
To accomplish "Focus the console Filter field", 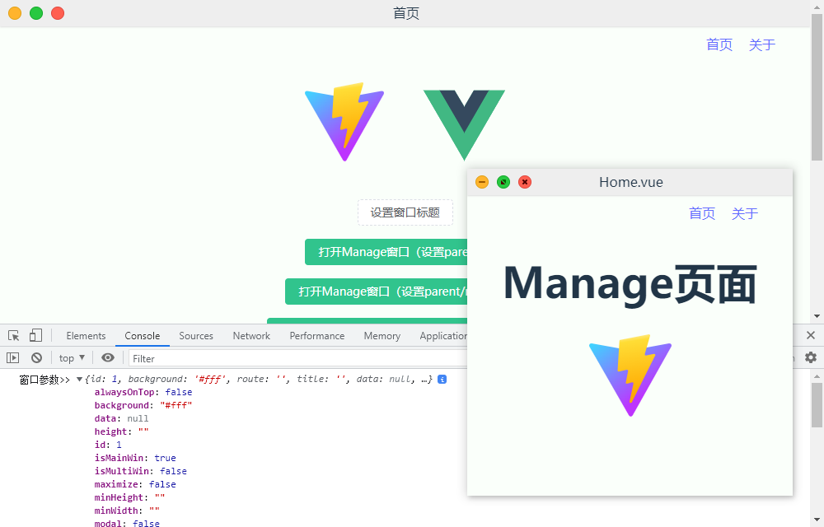I will 298,358.
